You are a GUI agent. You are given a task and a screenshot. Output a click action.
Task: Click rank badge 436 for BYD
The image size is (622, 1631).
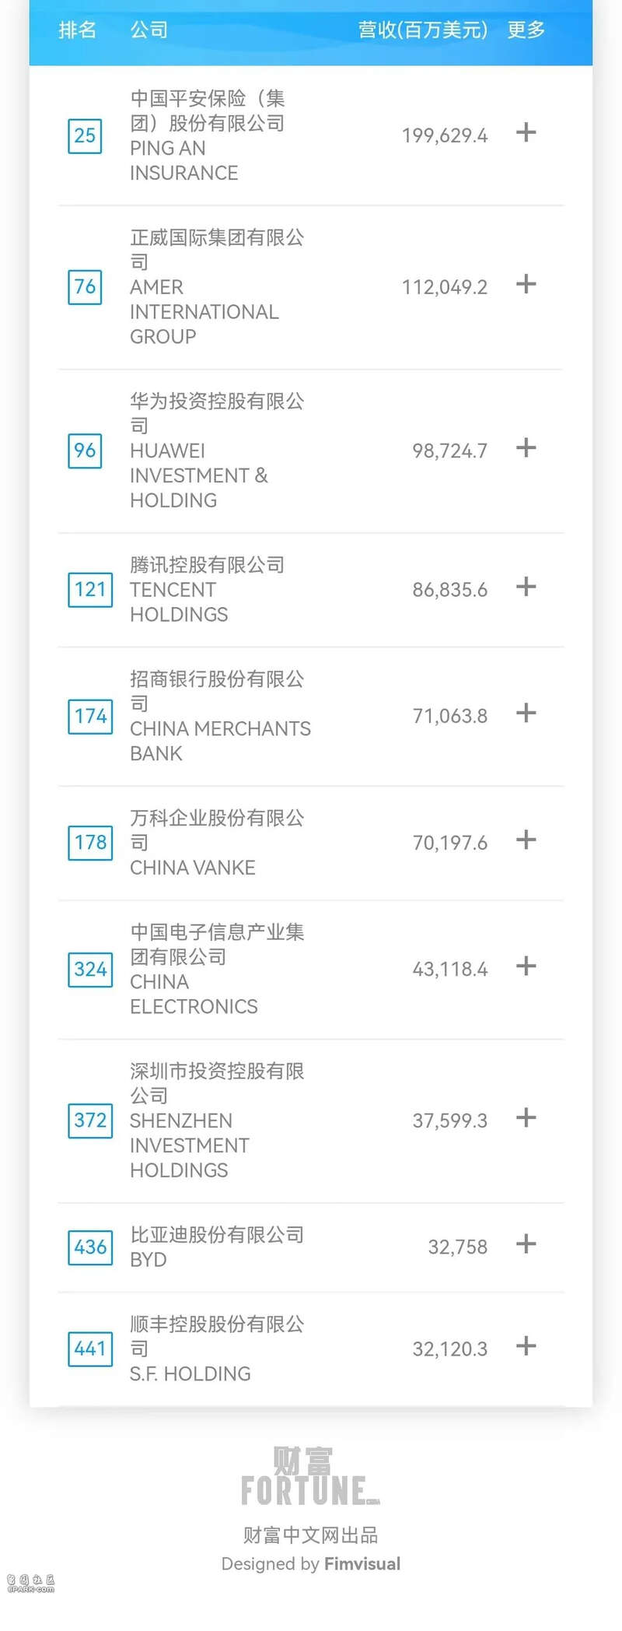[90, 1247]
